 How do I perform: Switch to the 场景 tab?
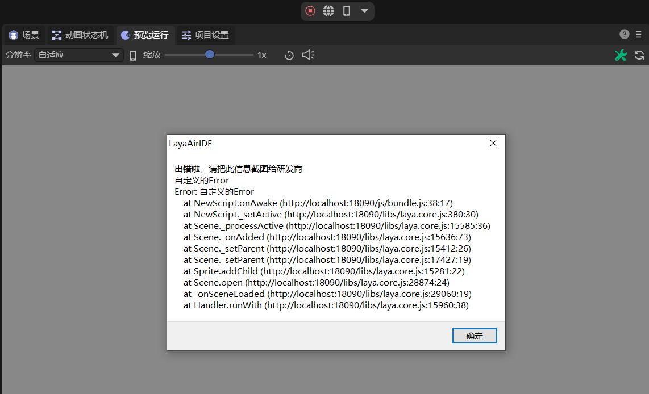[24, 35]
